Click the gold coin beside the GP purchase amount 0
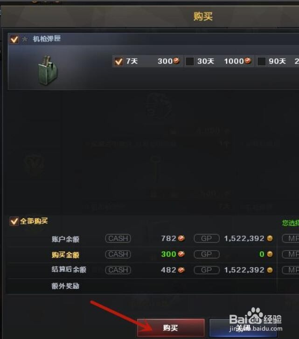 (x=270, y=254)
